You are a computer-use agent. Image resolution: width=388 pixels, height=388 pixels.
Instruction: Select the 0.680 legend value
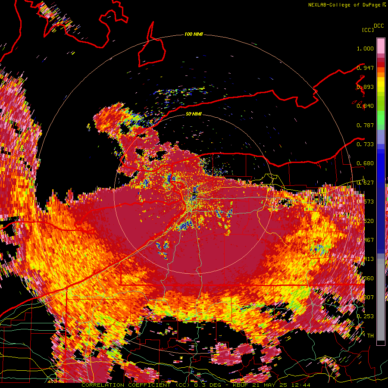pos(365,163)
